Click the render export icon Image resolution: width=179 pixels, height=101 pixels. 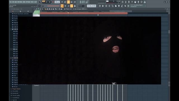coord(138,2)
